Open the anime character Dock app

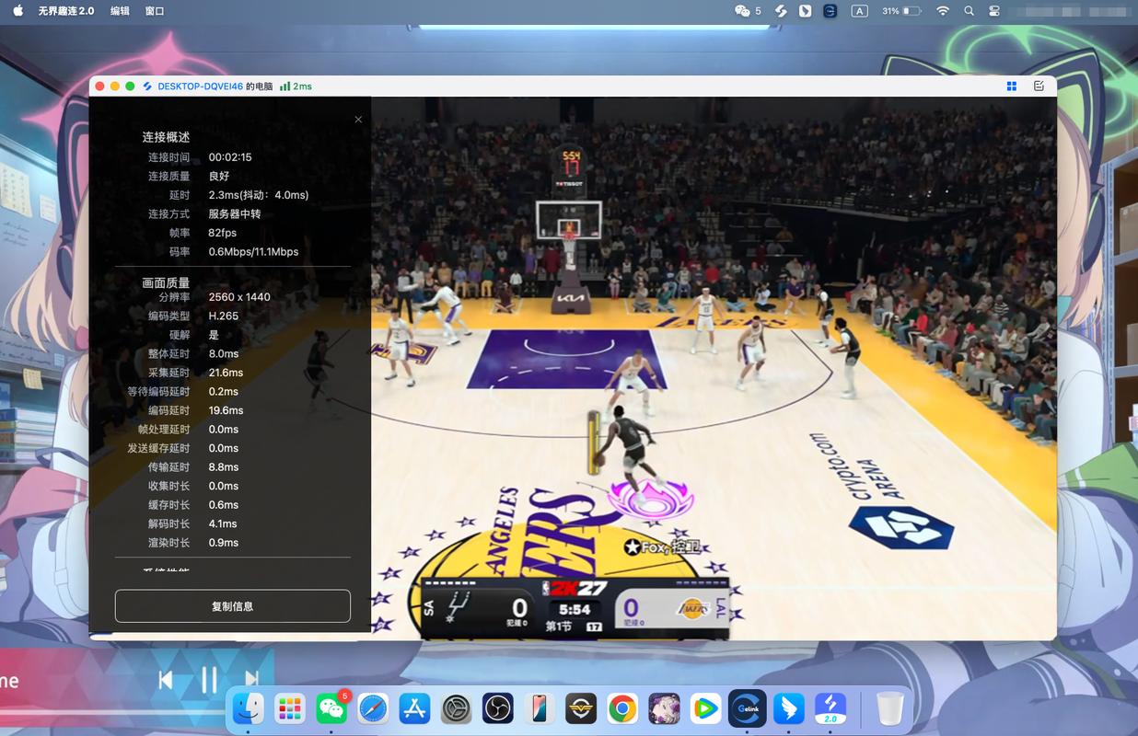coord(664,708)
